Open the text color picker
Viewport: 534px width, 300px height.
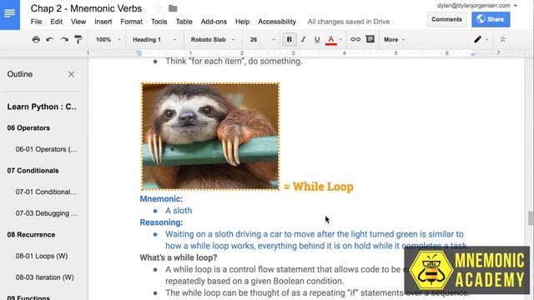pyautogui.click(x=331, y=40)
